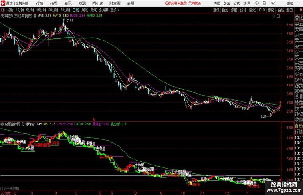Viewport: 303px width, 195px height.
Task: Click the 2018年 label on time axis
Action: point(6,193)
